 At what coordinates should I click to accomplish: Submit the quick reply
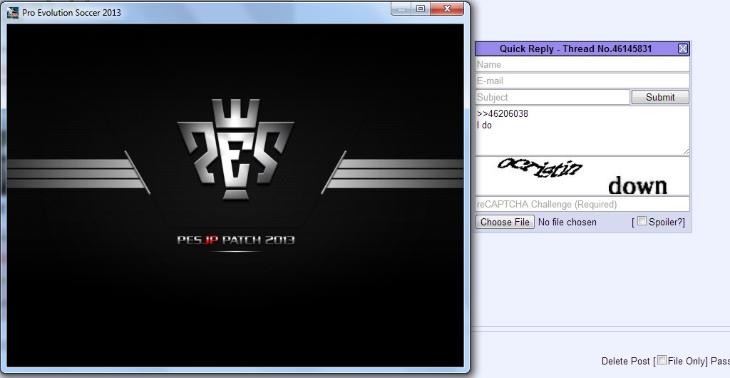[660, 97]
